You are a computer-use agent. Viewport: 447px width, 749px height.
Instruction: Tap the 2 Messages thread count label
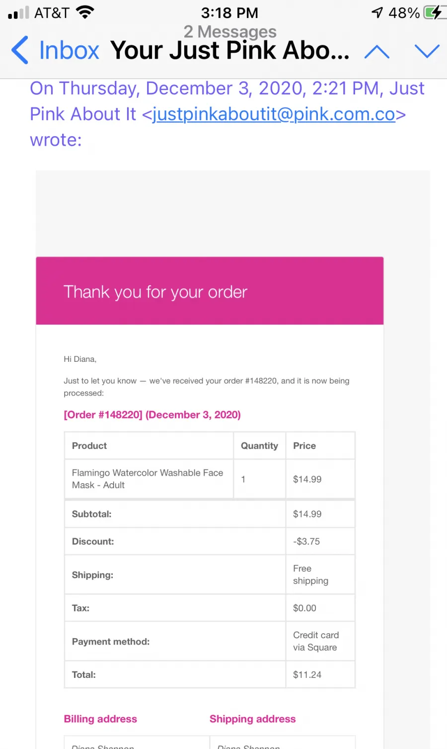(x=230, y=32)
